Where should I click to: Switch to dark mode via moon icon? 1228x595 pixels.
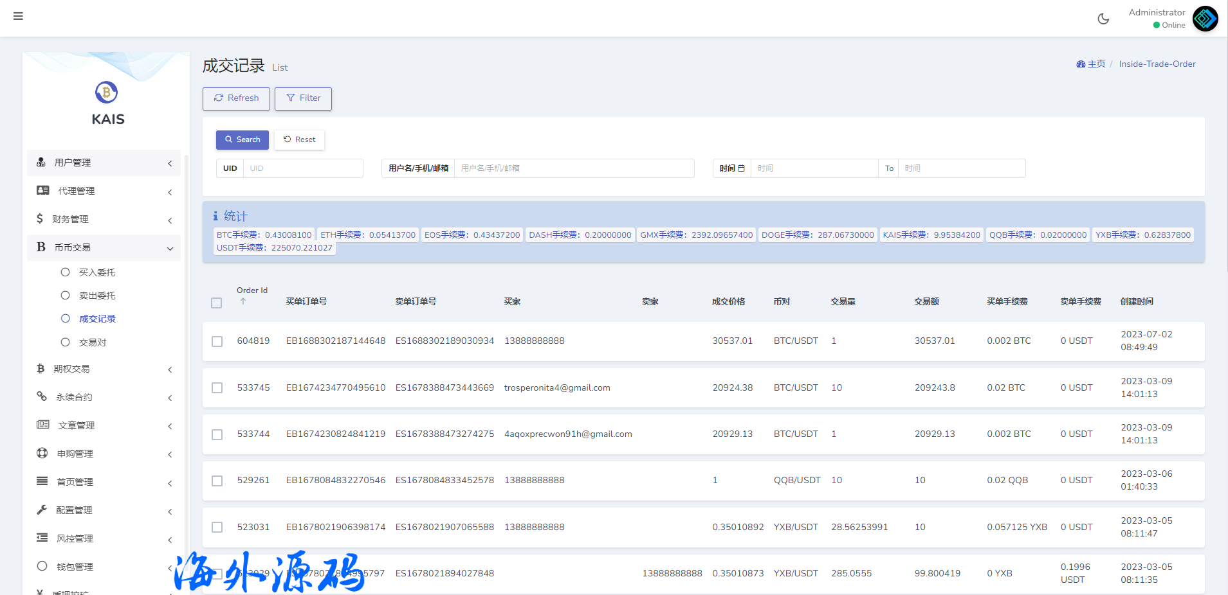coord(1103,19)
